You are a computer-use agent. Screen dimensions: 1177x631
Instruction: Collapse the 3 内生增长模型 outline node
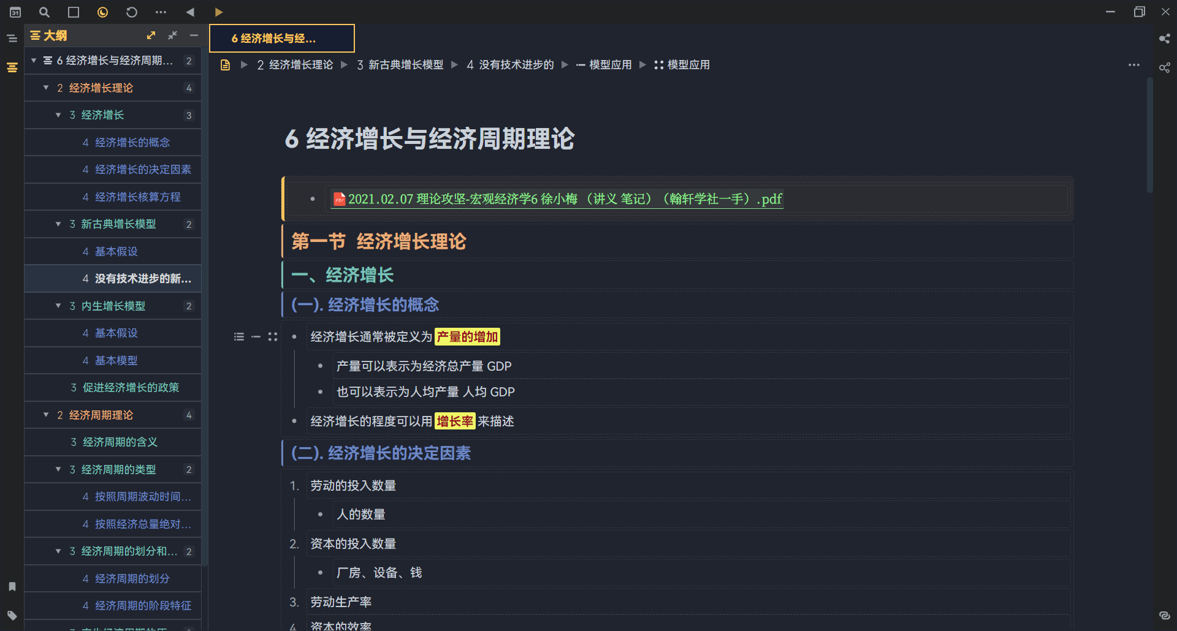click(58, 306)
